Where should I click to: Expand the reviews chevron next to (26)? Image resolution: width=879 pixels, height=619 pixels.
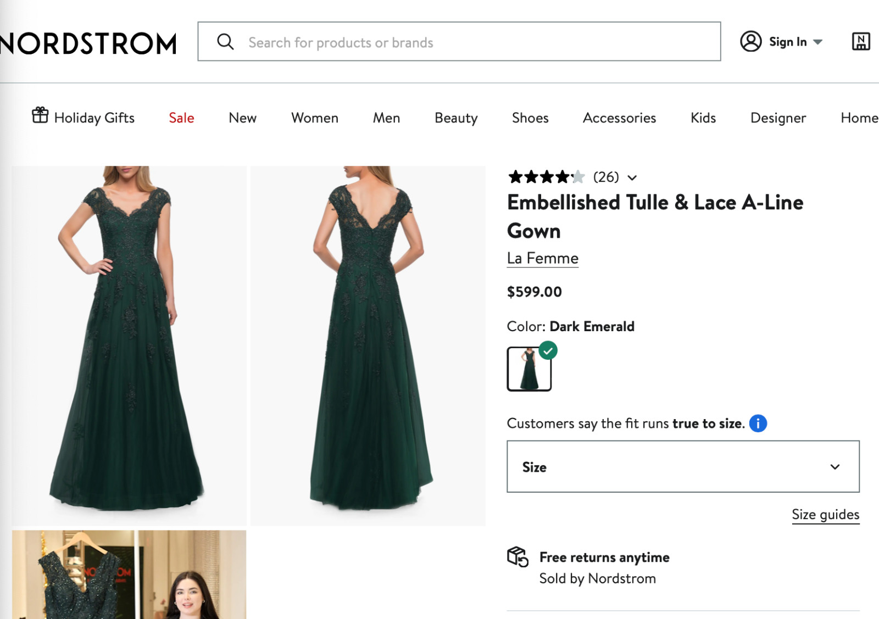[x=632, y=177]
